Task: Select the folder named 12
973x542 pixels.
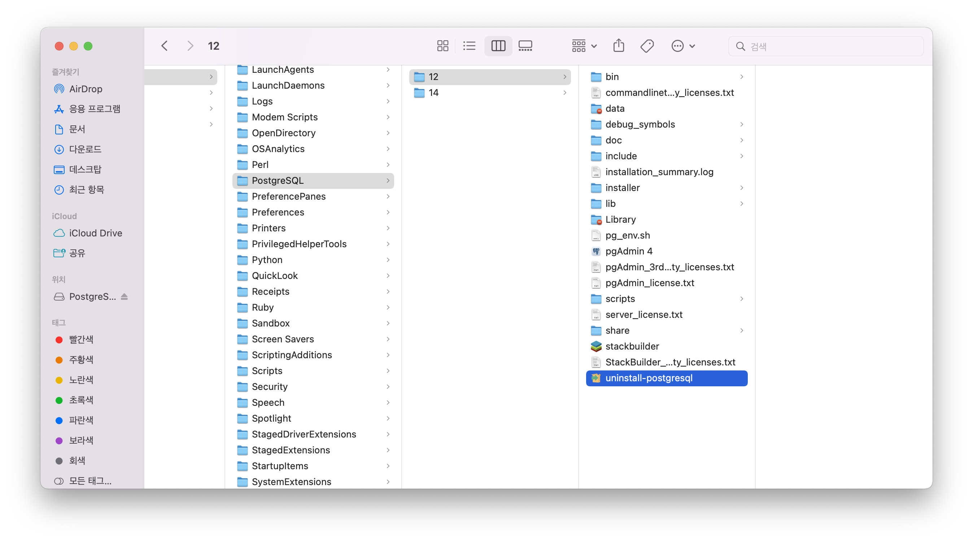Action: click(490, 77)
